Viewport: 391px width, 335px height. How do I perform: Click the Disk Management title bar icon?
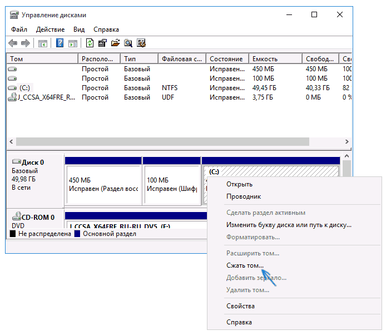(x=14, y=15)
